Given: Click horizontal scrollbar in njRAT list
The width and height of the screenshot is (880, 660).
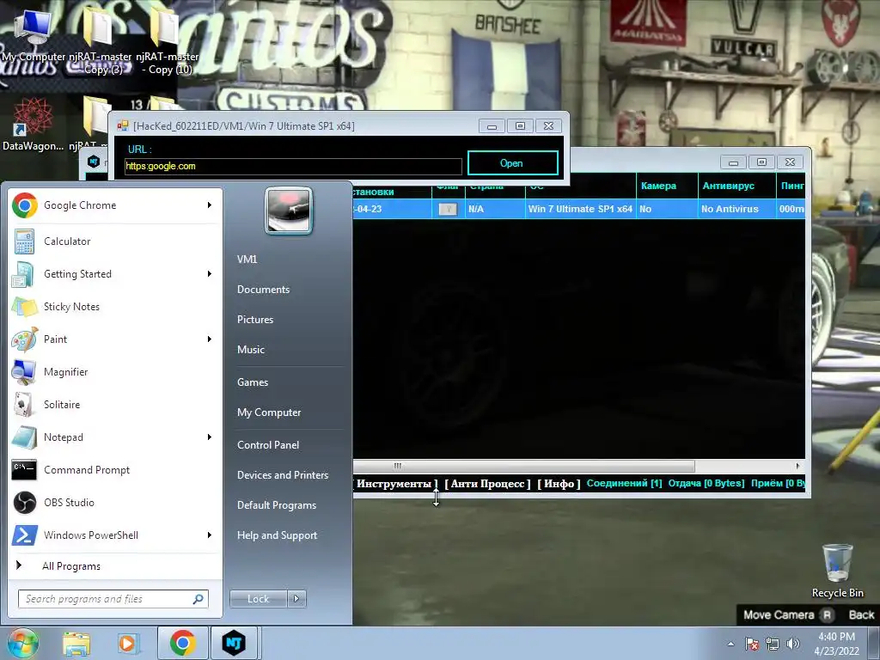Looking at the screenshot, I should point(523,466).
